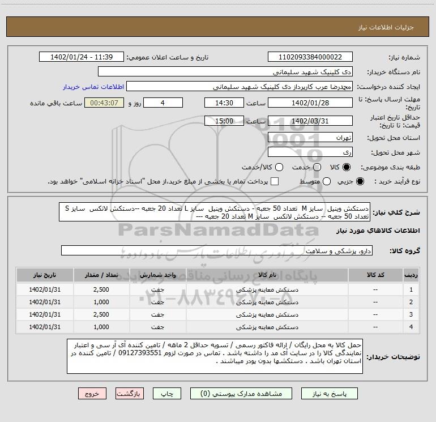
Task: Click the row number 1 cell
Action: 411,289
